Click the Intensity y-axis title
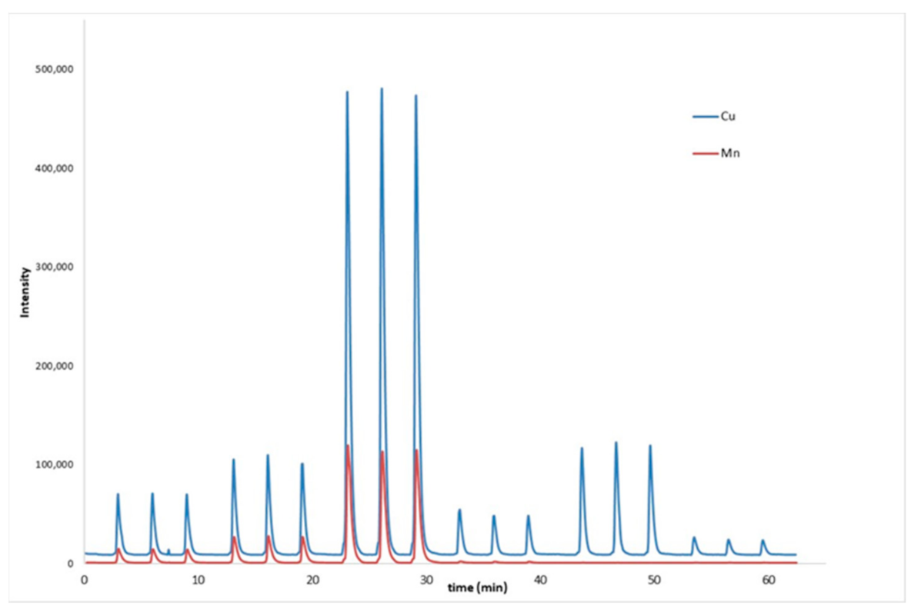 (25, 292)
